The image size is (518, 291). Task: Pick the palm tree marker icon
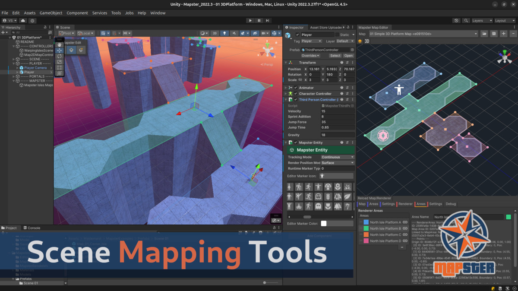[x=347, y=206]
